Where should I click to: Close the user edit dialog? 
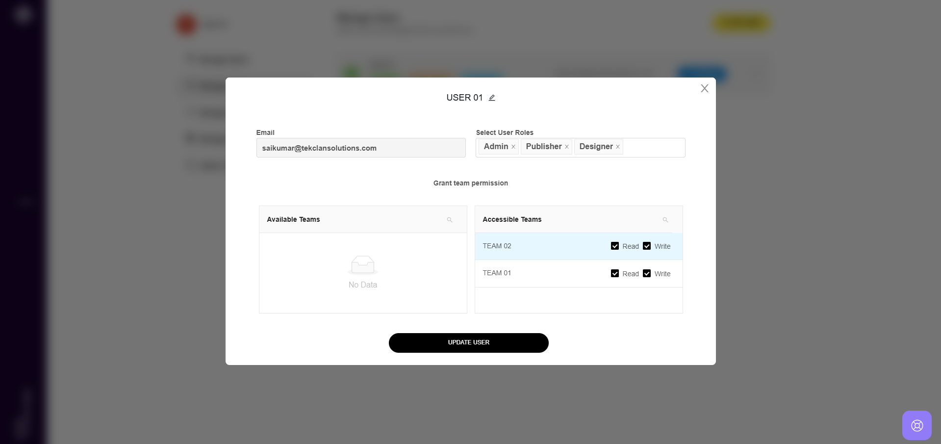point(704,88)
